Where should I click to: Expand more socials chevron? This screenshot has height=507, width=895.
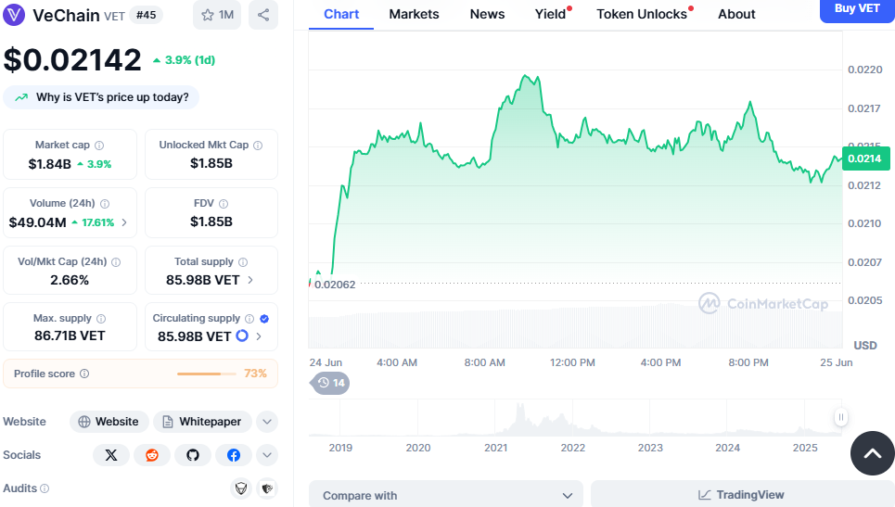(267, 455)
